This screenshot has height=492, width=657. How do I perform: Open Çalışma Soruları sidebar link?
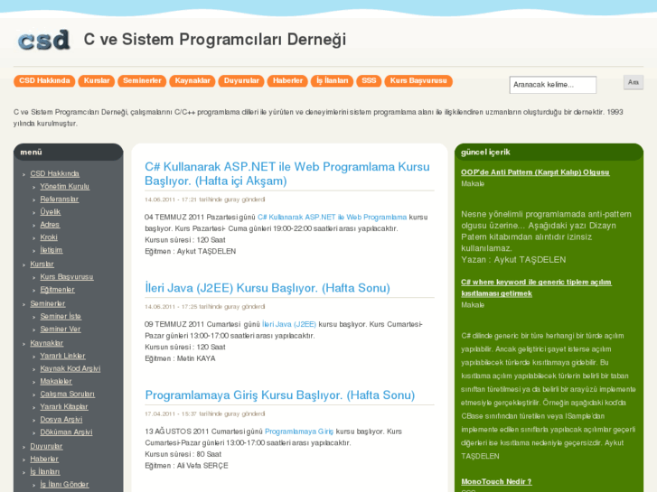[67, 394]
